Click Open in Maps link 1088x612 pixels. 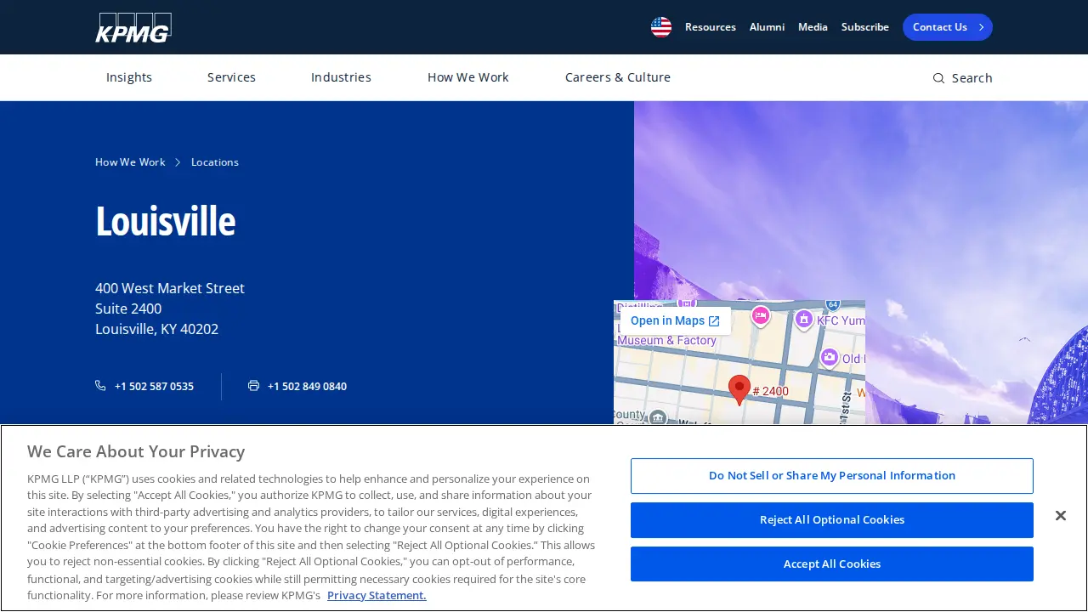[675, 321]
